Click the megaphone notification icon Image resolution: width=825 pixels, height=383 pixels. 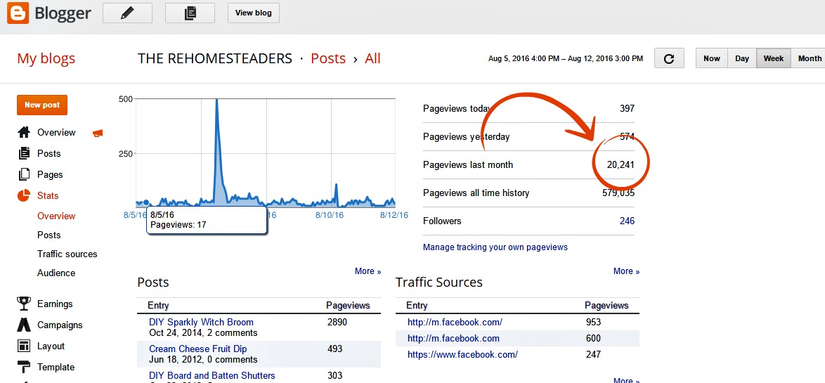(x=98, y=133)
